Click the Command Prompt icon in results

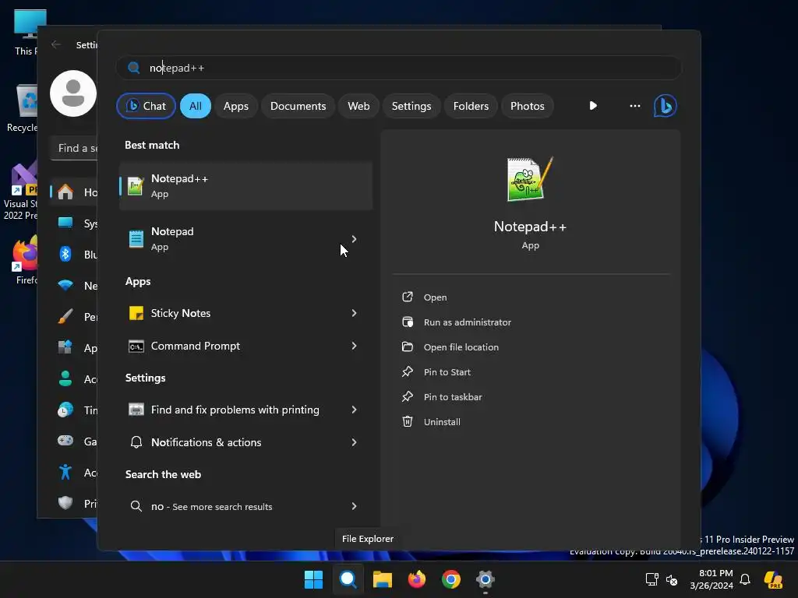(x=136, y=346)
